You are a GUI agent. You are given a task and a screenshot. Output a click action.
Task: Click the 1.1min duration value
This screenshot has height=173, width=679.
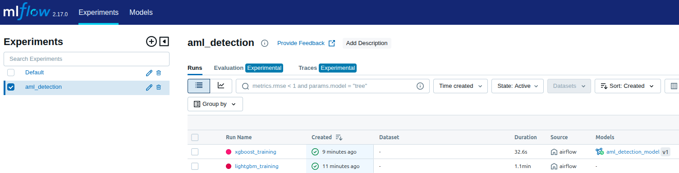point(523,166)
